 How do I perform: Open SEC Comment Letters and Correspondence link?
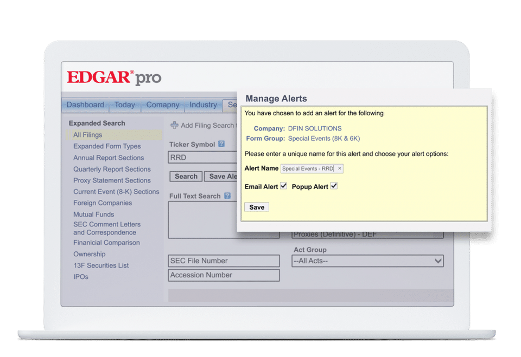click(107, 228)
